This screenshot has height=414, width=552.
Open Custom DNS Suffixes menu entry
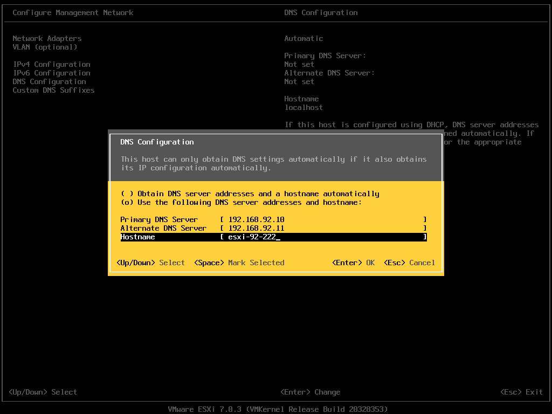coord(53,90)
